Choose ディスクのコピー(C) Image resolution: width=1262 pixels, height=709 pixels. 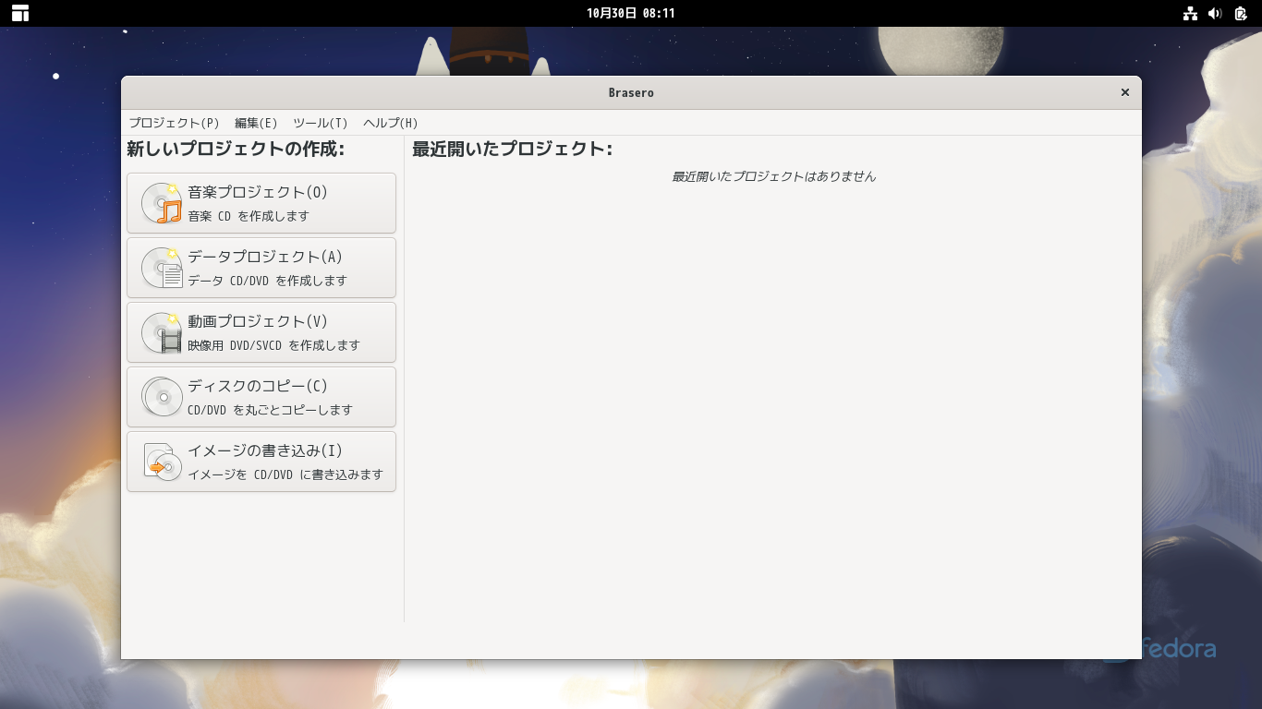(x=261, y=397)
